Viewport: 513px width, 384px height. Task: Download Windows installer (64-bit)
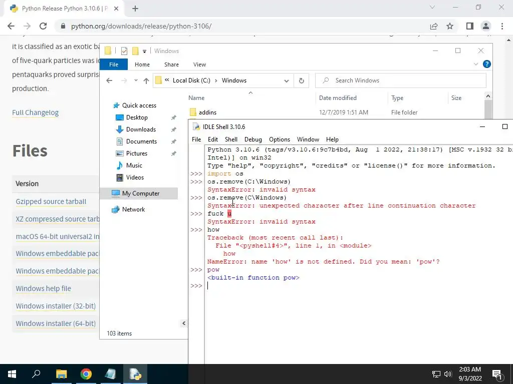(56, 323)
